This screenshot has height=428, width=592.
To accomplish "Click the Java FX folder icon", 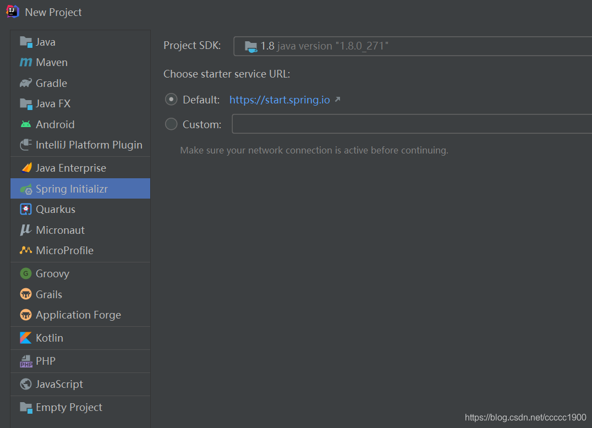I will click(26, 104).
